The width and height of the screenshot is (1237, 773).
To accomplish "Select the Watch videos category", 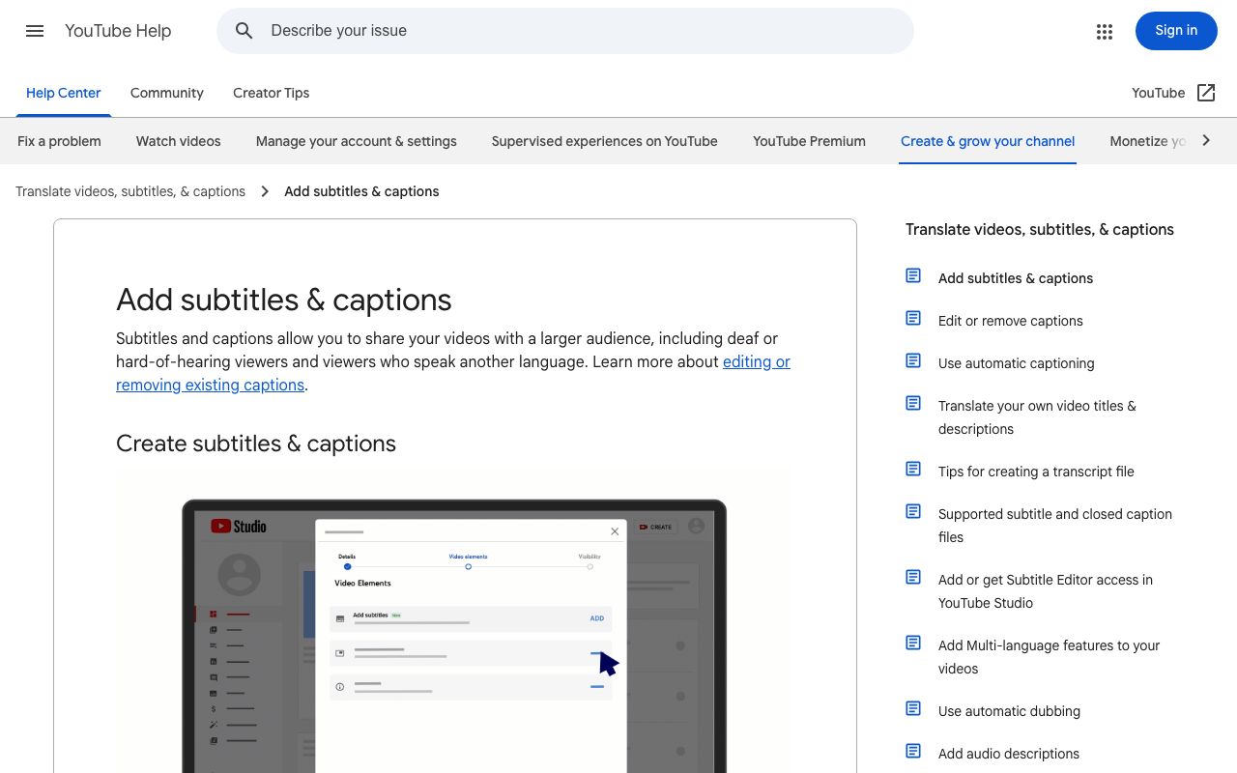I will coord(179,141).
